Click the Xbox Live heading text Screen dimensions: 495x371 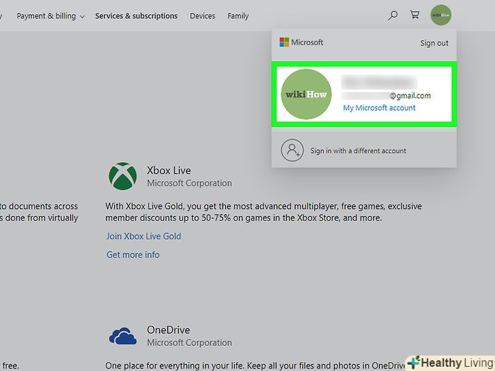169,171
